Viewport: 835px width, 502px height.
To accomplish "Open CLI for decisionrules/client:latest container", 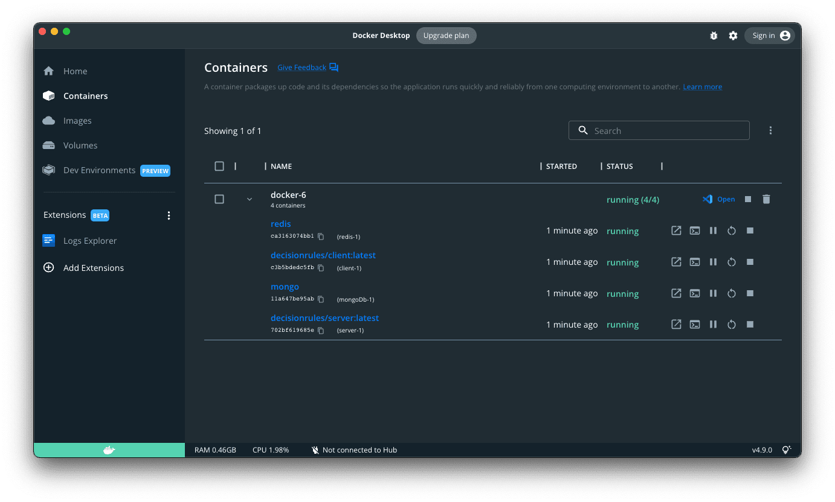I will point(695,262).
